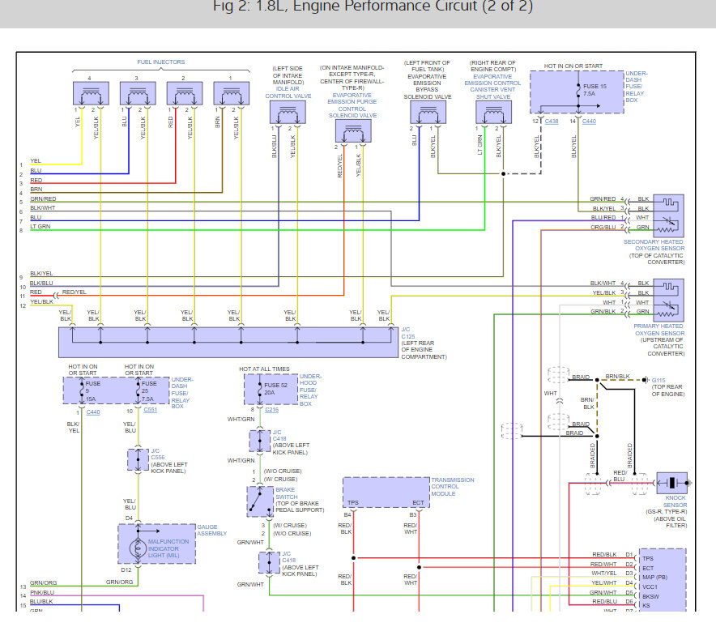
Task: Click the ECM connector block with TPS pins
Action: (x=663, y=580)
